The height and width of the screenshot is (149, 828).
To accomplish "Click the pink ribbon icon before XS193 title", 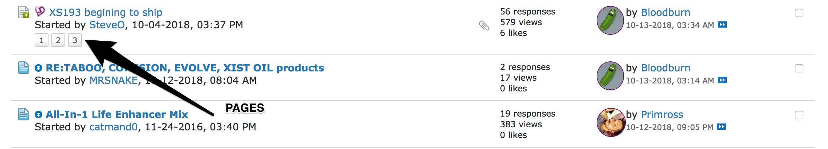I will 40,12.
